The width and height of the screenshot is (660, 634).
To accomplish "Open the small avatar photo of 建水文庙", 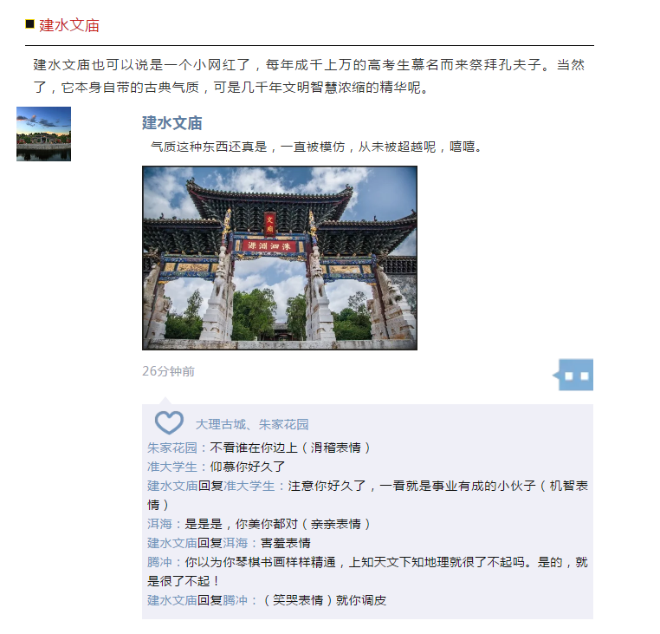I will click(x=44, y=134).
